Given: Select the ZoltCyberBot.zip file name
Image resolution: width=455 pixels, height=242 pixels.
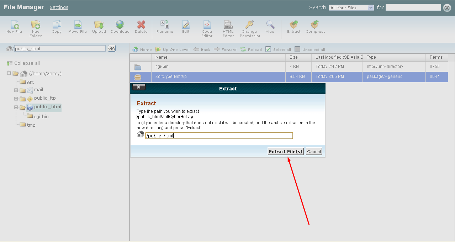Looking at the screenshot, I should pyautogui.click(x=171, y=77).
